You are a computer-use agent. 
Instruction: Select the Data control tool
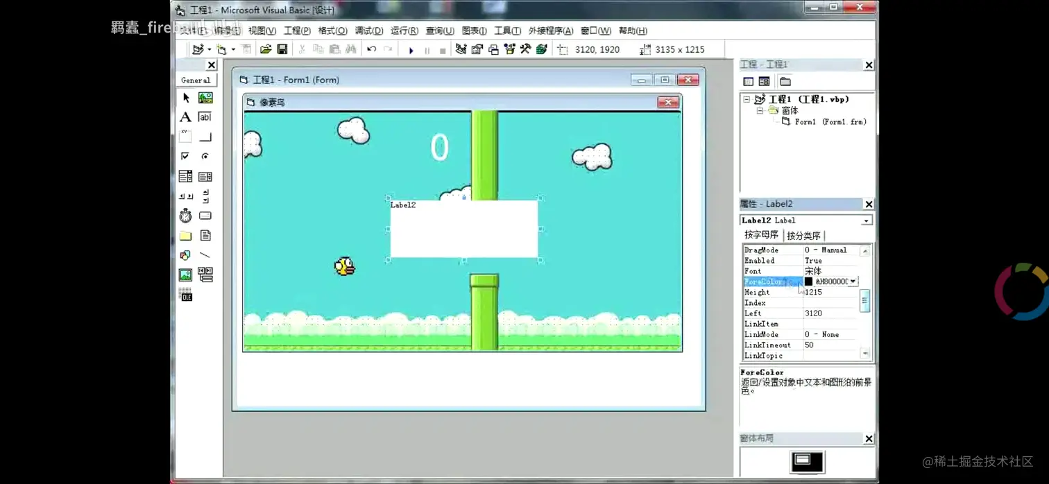[x=205, y=275]
